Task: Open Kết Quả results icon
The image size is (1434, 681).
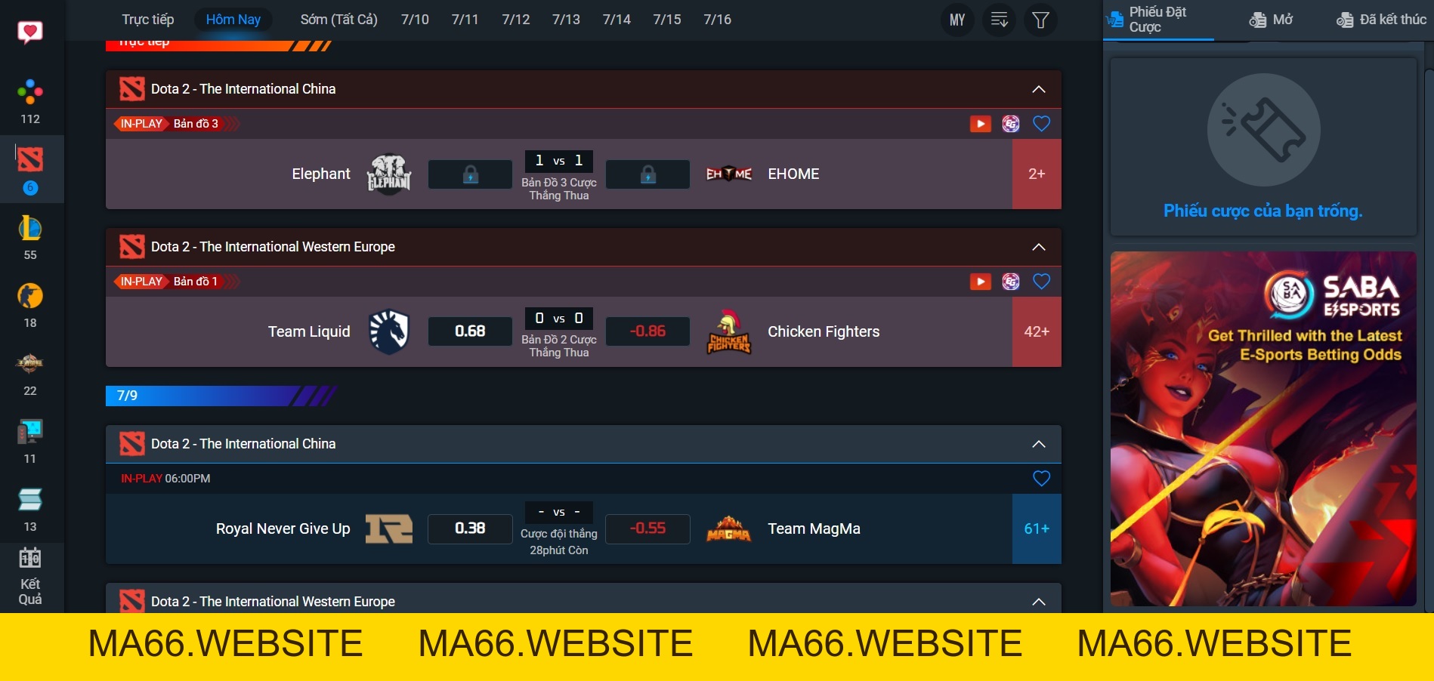Action: tap(30, 576)
